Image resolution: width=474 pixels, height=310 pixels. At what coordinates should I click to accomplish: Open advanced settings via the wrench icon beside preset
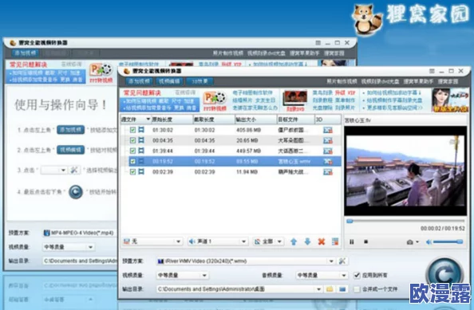tap(342, 261)
